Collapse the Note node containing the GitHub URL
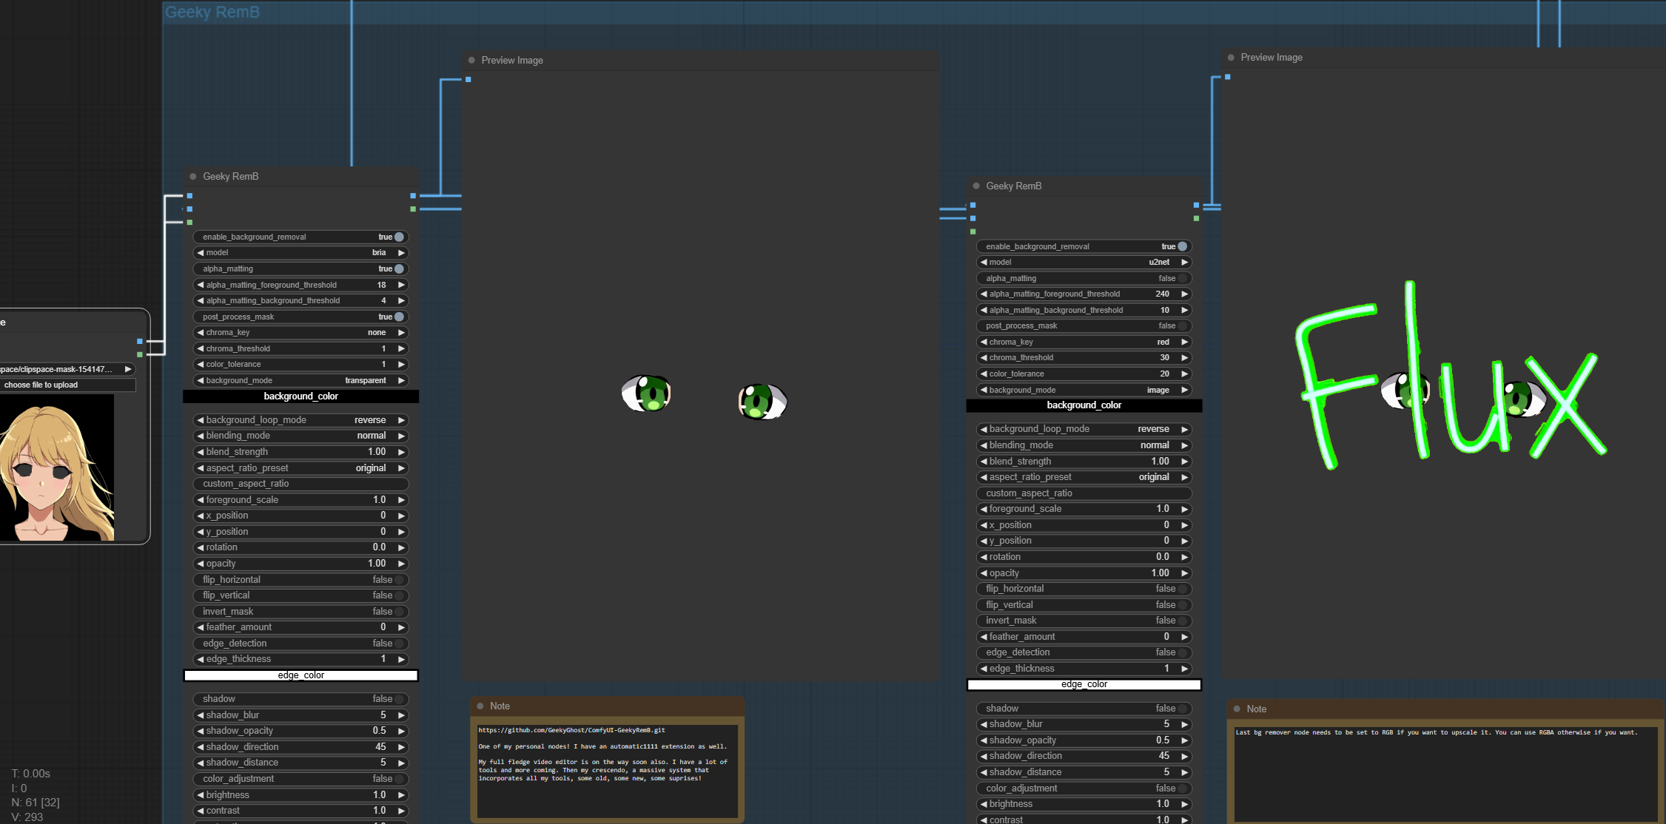Image resolution: width=1666 pixels, height=824 pixels. pos(480,706)
